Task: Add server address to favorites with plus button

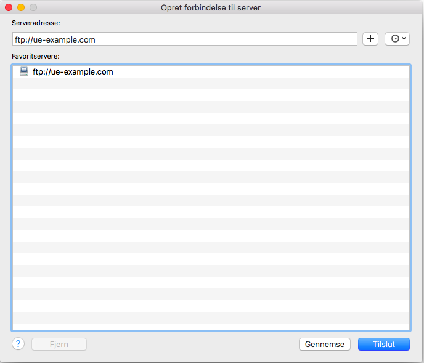Action: [370, 39]
